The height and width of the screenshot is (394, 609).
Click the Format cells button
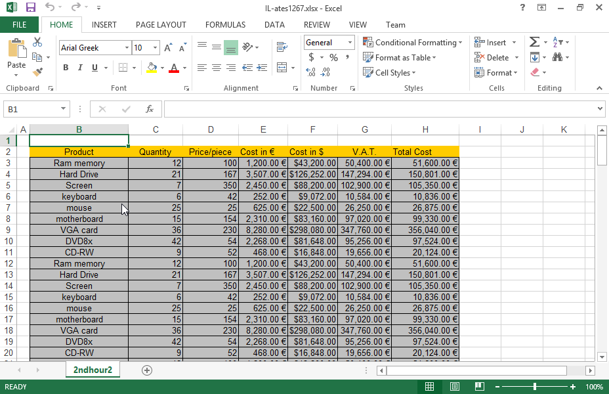click(x=496, y=73)
